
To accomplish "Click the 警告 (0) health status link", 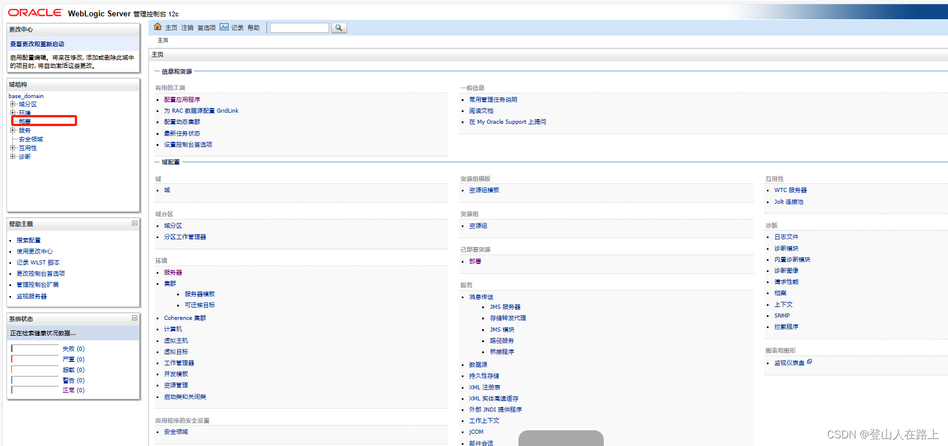I will coord(74,380).
